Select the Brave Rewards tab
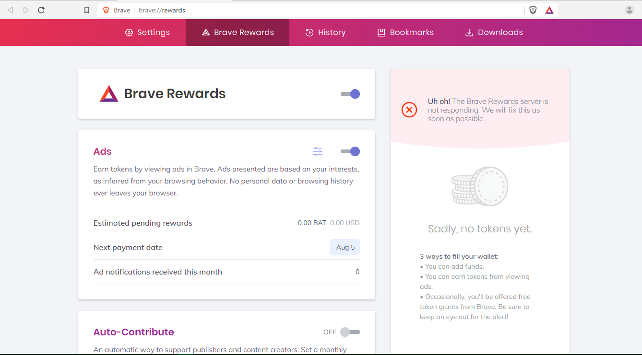Viewport: 642px width, 355px height. pyautogui.click(x=238, y=33)
